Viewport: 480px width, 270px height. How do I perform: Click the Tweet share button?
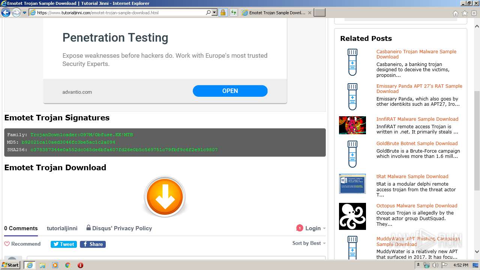coord(64,244)
